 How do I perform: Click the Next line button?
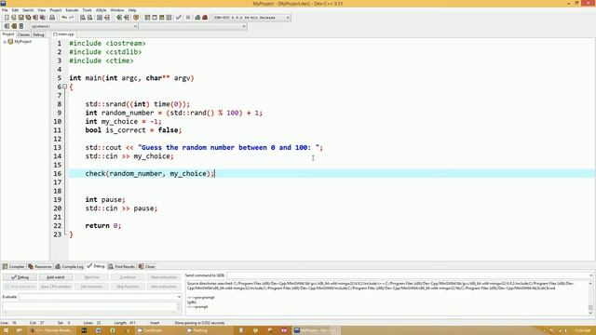pyautogui.click(x=91, y=277)
